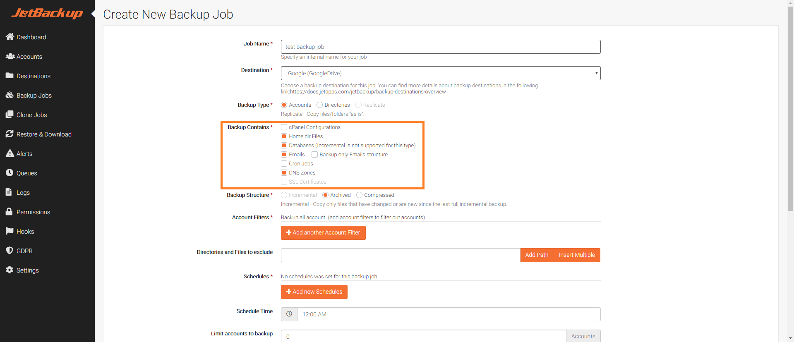Click the Accounts addon on limit field

(583, 336)
